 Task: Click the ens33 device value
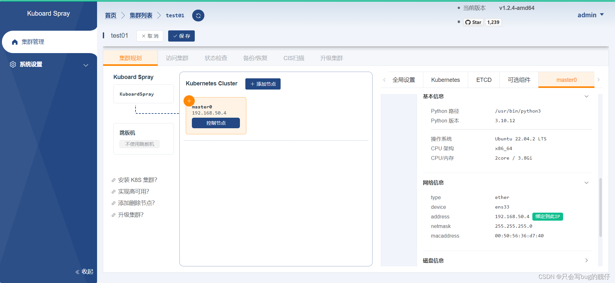(x=502, y=207)
